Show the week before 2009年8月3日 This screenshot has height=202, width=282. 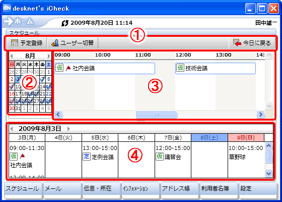tap(12, 129)
